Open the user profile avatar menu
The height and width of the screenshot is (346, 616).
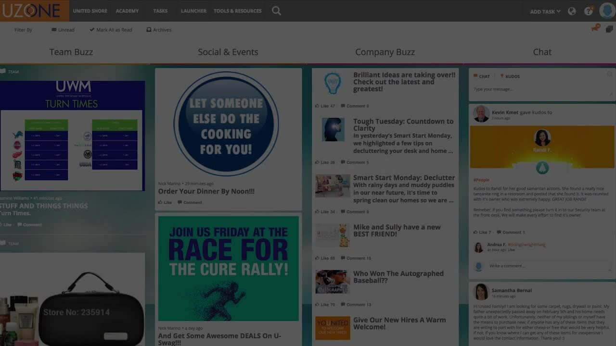point(607,11)
